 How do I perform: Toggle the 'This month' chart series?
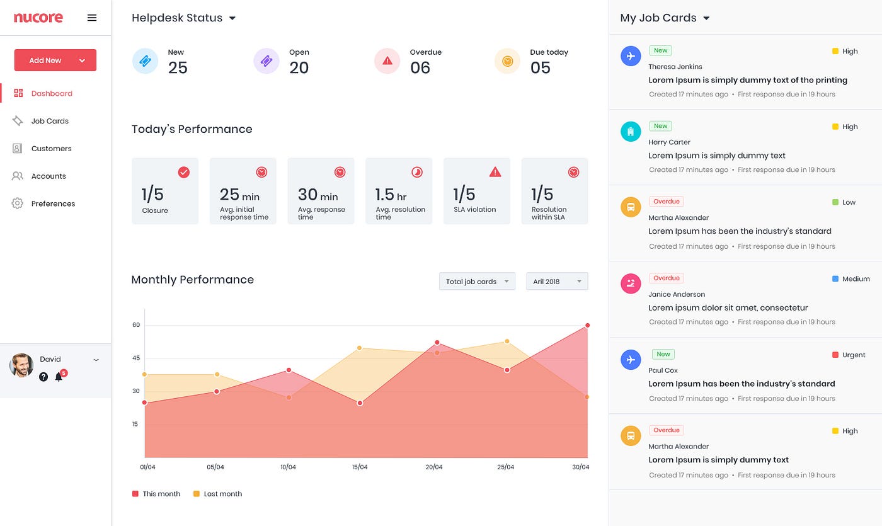pyautogui.click(x=156, y=493)
